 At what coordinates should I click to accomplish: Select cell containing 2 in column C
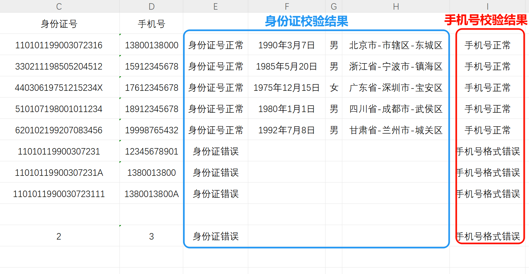(59, 236)
